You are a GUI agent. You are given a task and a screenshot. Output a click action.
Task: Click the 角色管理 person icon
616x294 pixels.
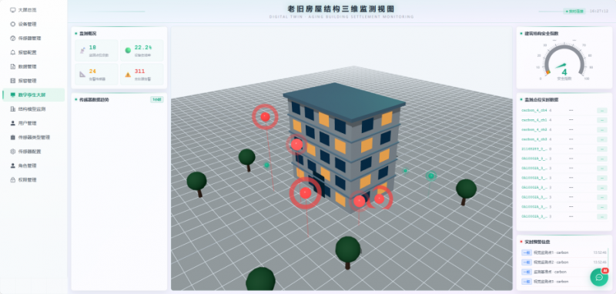(x=13, y=165)
